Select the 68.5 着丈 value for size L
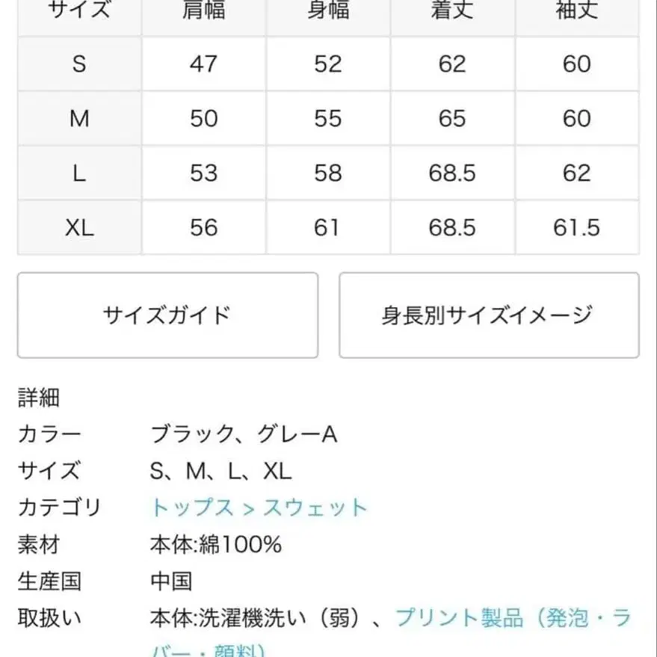Viewport: 657px width, 657px height. 452,173
